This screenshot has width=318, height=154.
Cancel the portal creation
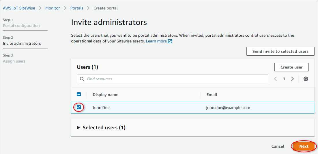pos(278,146)
